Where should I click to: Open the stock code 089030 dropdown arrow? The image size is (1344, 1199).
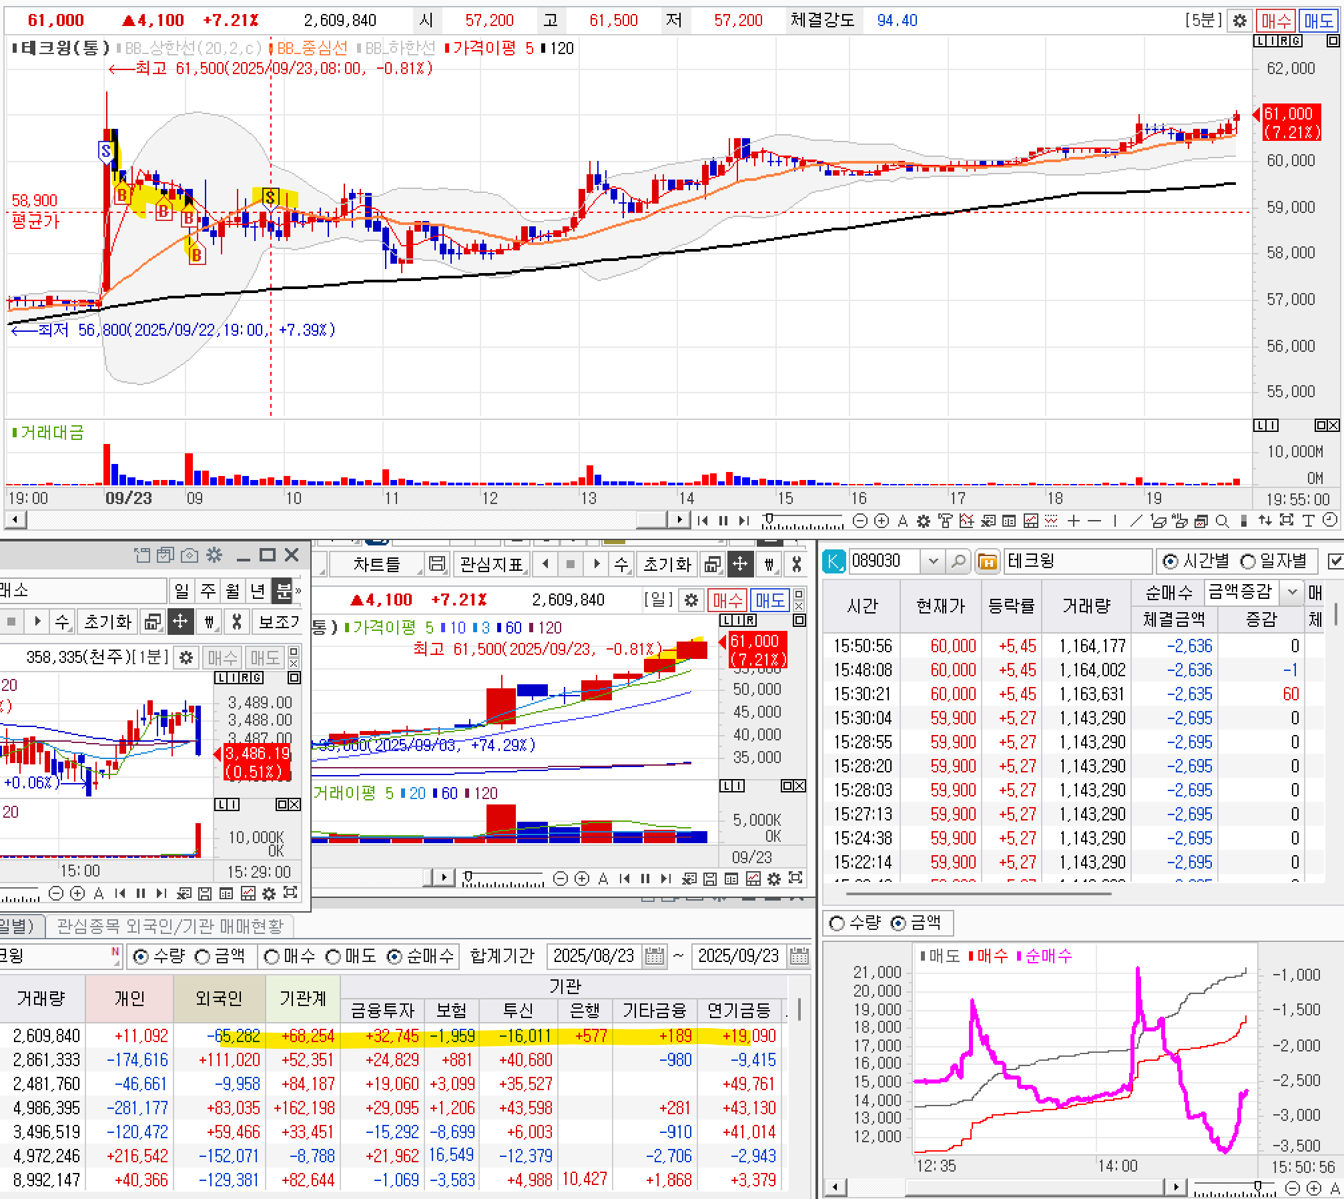933,561
